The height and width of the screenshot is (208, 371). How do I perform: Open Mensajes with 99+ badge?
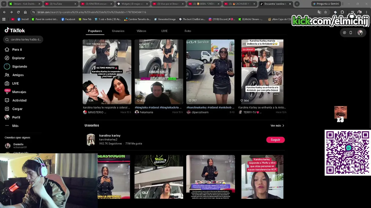(x=15, y=92)
